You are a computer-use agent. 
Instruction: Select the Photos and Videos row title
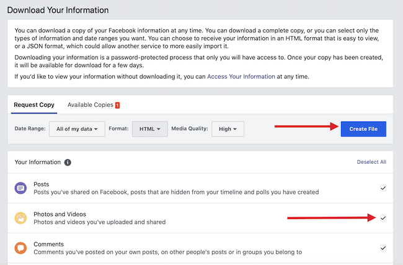click(60, 214)
